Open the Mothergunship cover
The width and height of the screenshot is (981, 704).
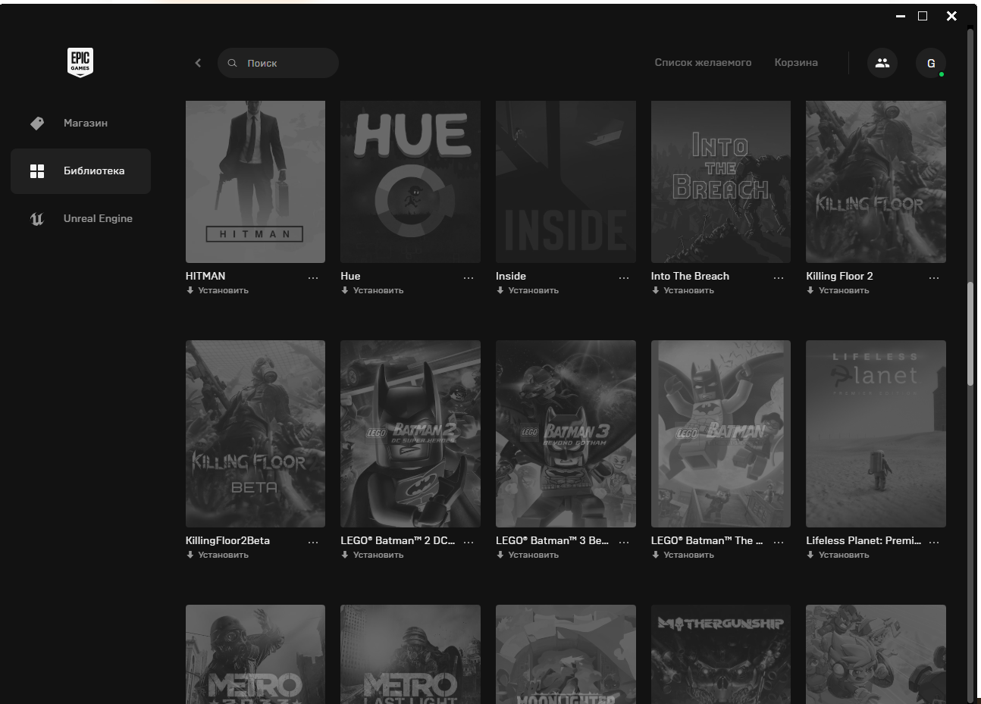721,654
